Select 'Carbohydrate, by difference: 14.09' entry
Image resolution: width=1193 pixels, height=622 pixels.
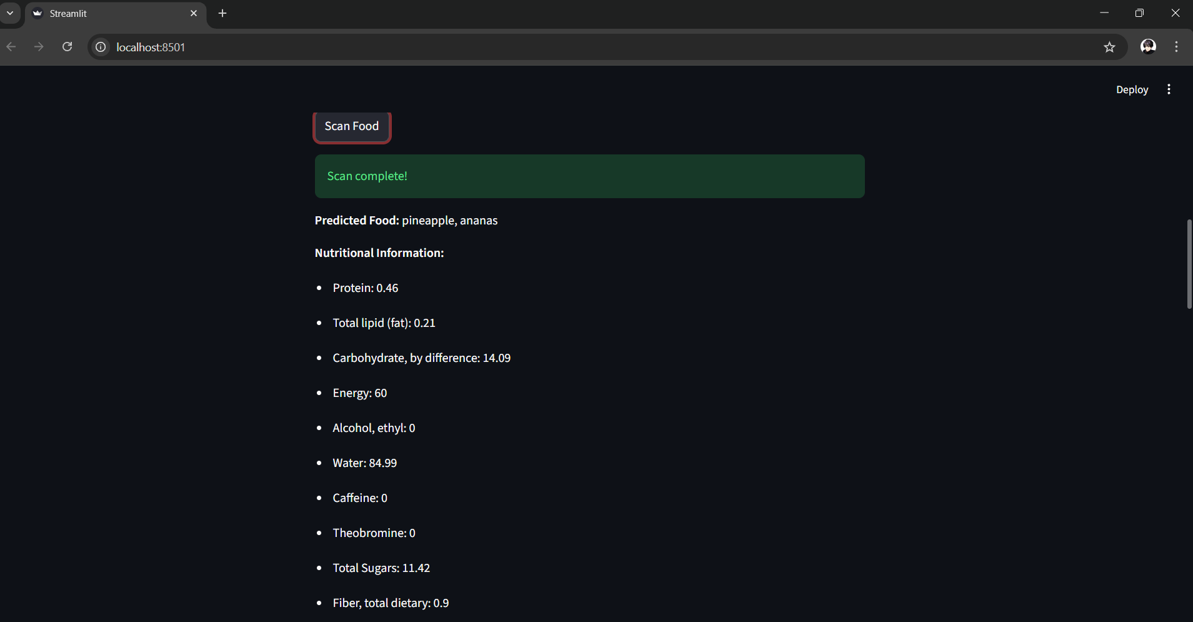pyautogui.click(x=422, y=358)
